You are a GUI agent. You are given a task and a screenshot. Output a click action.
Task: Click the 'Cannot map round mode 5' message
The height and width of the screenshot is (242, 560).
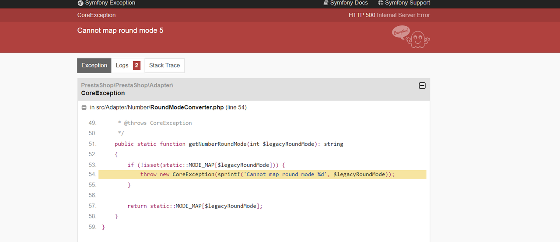pos(120,31)
